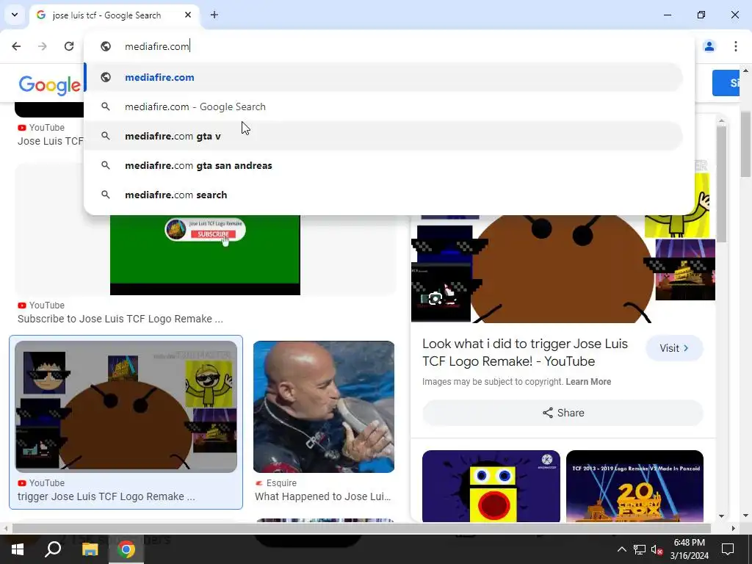
Task: Open the yellow screaming face related image
Action: 491,486
